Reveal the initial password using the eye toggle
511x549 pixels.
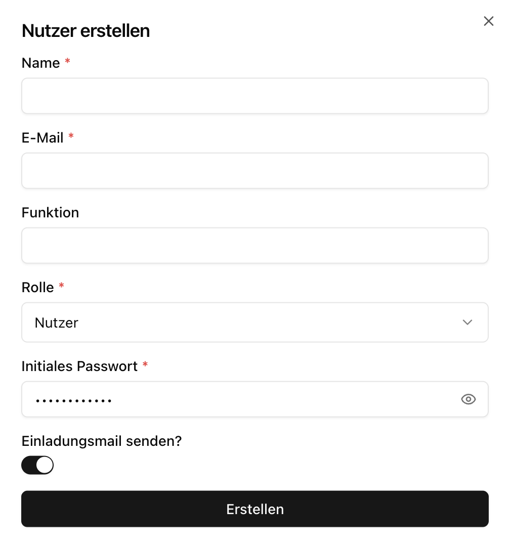pyautogui.click(x=468, y=399)
